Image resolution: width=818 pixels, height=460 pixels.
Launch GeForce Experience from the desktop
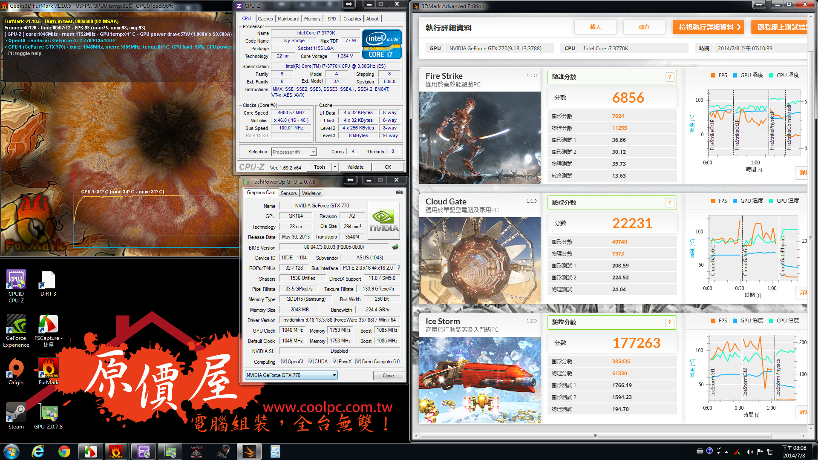tap(16, 331)
